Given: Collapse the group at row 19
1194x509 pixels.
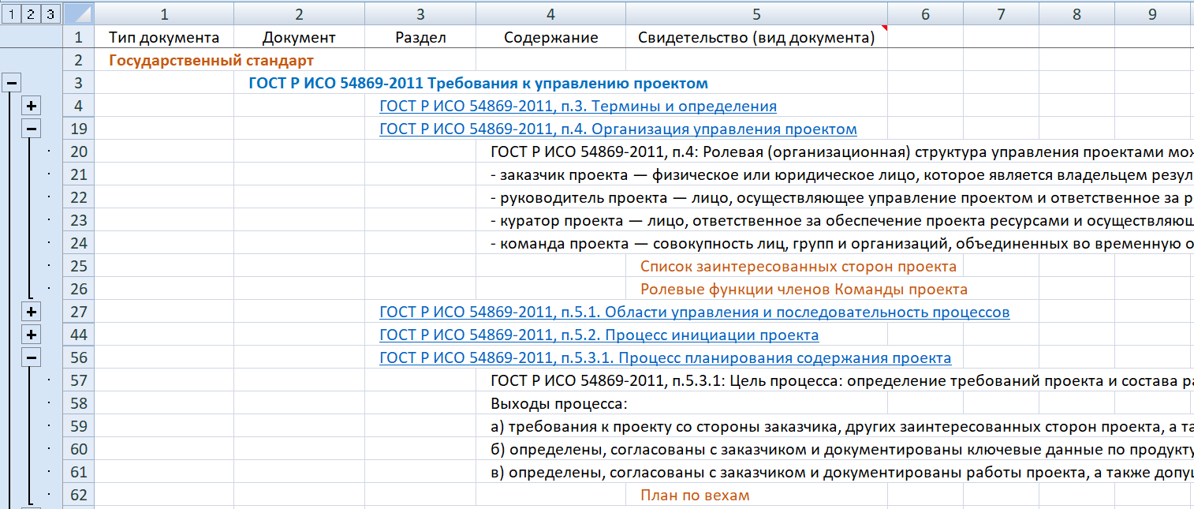Looking at the screenshot, I should tap(31, 129).
